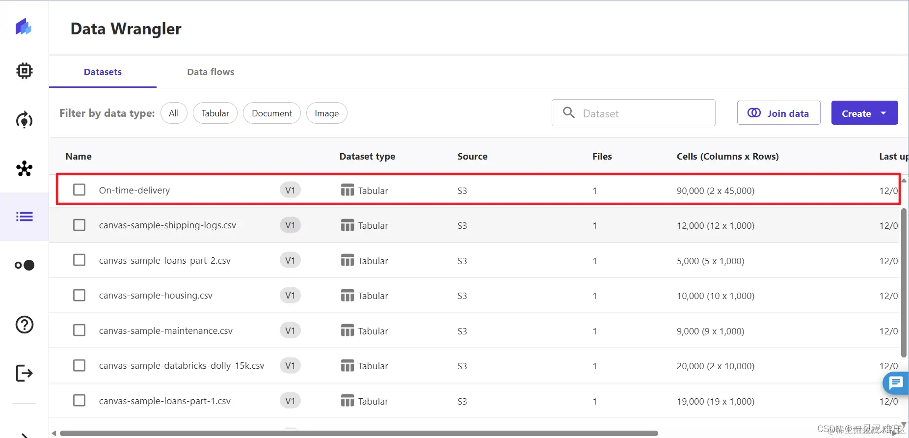Open canvas-sample-loans-part-1.csv dataset name

pyautogui.click(x=165, y=401)
